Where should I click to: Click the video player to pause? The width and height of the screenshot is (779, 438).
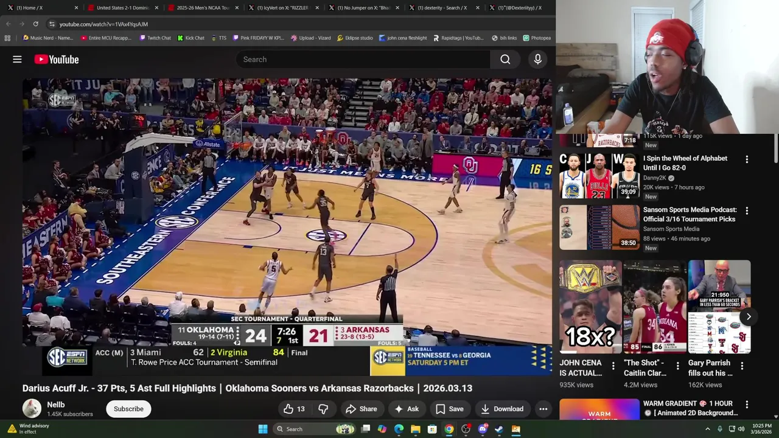(x=287, y=226)
